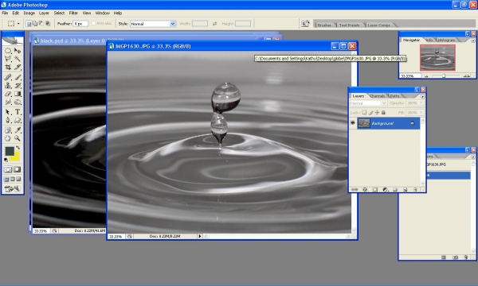Pick the Blur tool
This screenshot has width=478, height=286.
pos(8,102)
